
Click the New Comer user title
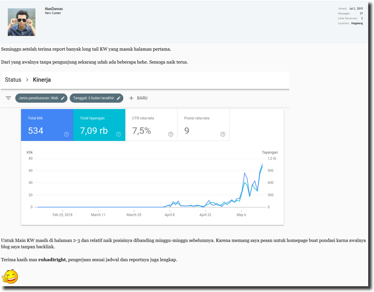(53, 13)
